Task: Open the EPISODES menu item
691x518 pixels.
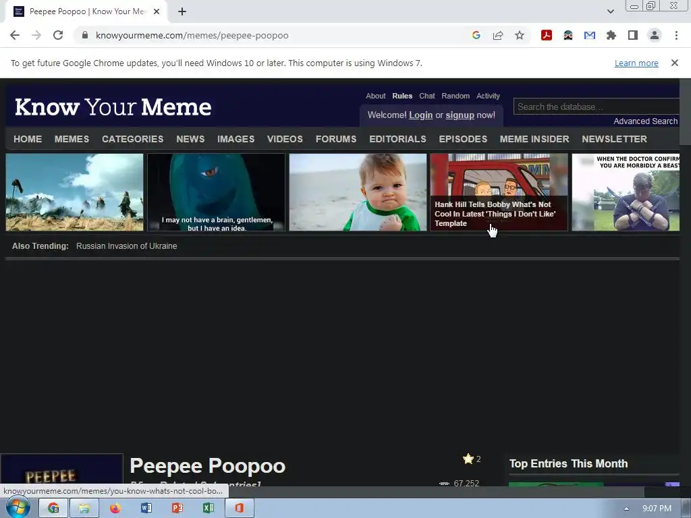Action: [463, 139]
